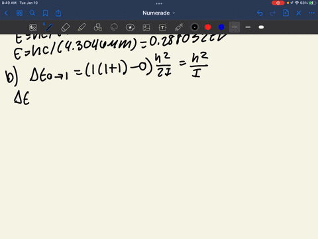Select the medium stroke width

click(248, 27)
